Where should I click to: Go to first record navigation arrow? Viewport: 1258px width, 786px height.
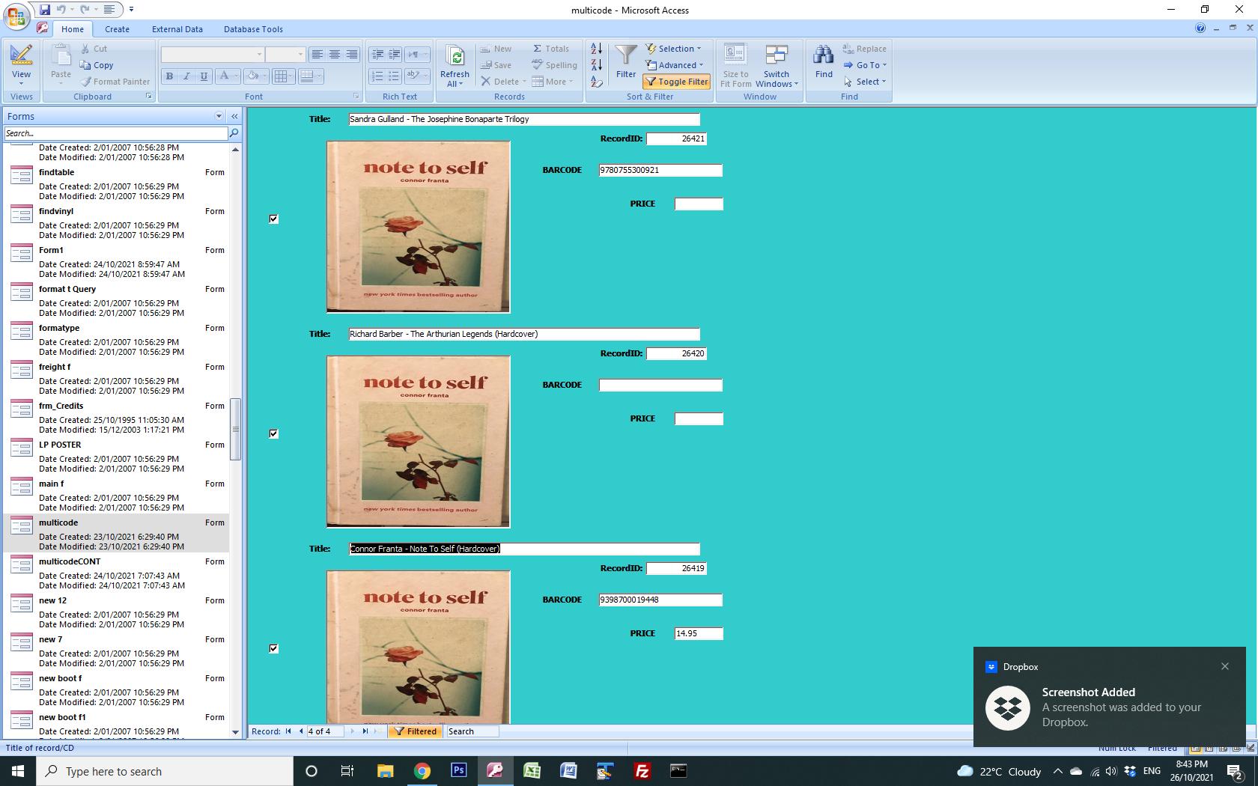coord(288,731)
